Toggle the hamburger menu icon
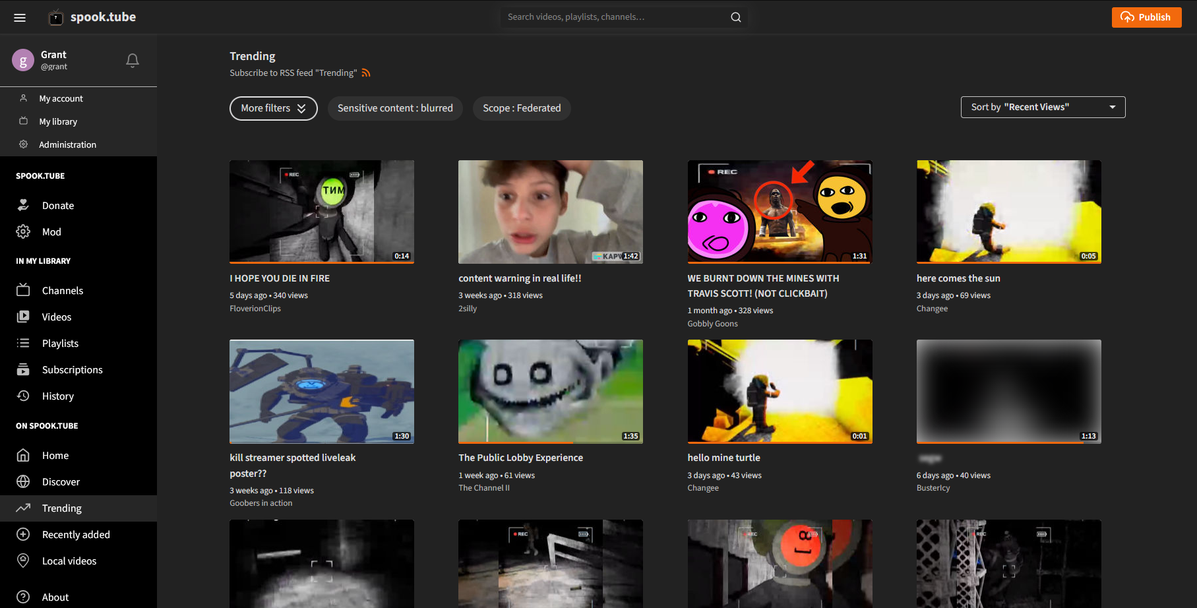 (x=20, y=18)
